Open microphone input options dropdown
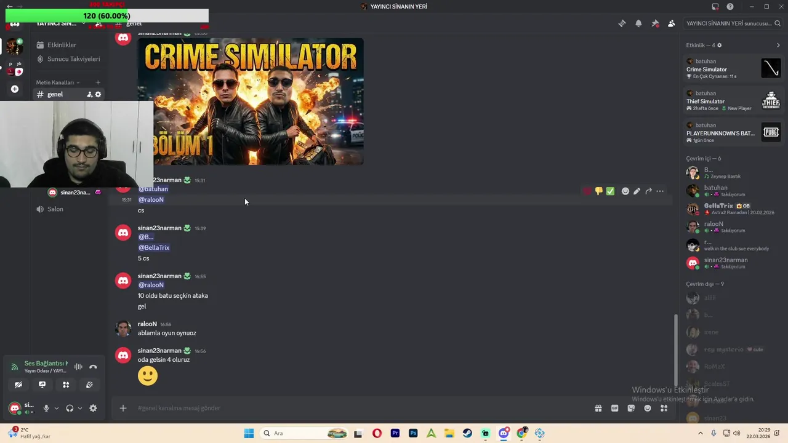Viewport: 788px width, 443px height. (56, 408)
